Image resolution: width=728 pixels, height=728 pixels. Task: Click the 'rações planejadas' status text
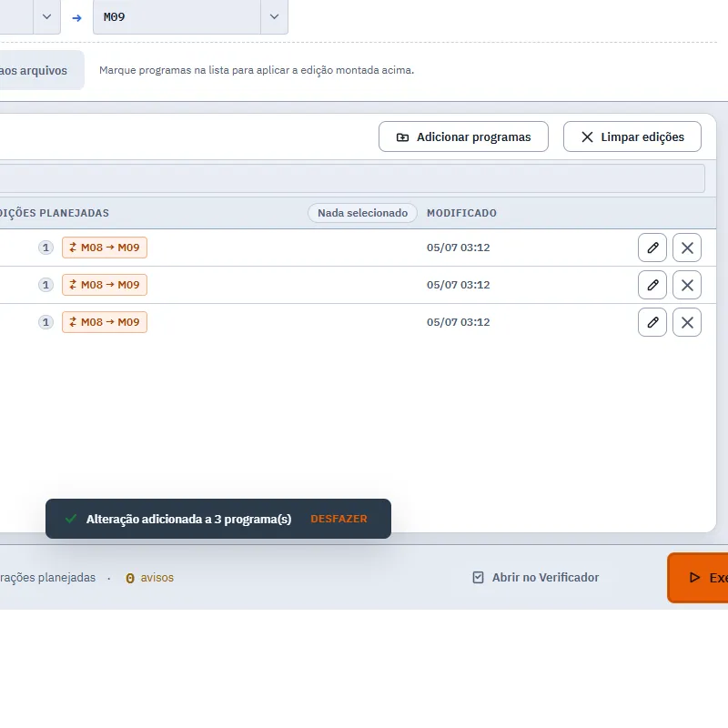tap(47, 578)
